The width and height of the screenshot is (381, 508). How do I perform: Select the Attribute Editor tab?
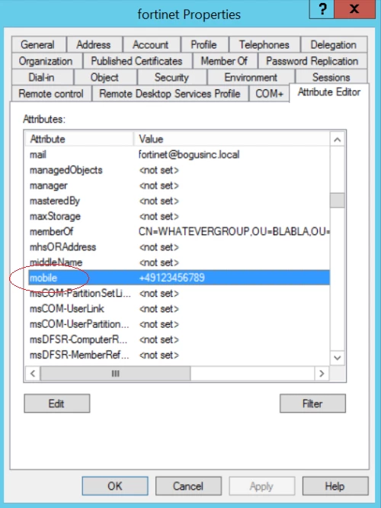(x=329, y=92)
